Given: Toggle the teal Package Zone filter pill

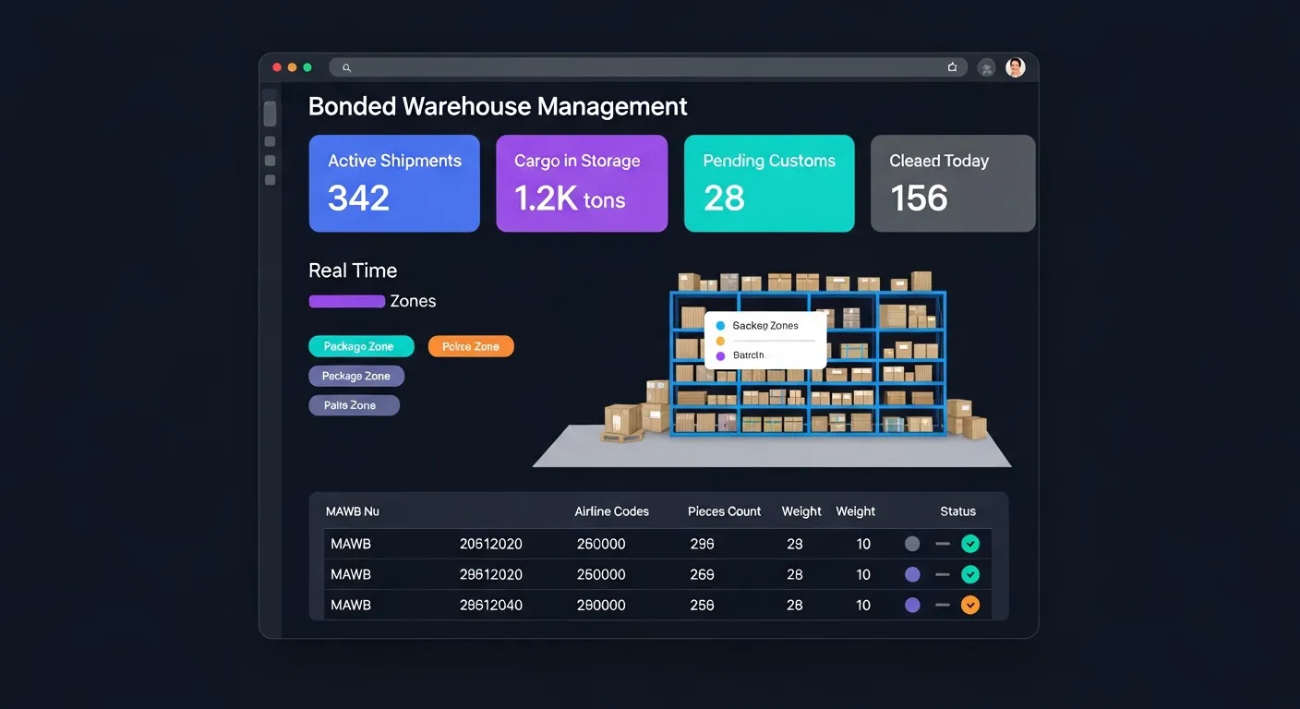Looking at the screenshot, I should [361, 346].
